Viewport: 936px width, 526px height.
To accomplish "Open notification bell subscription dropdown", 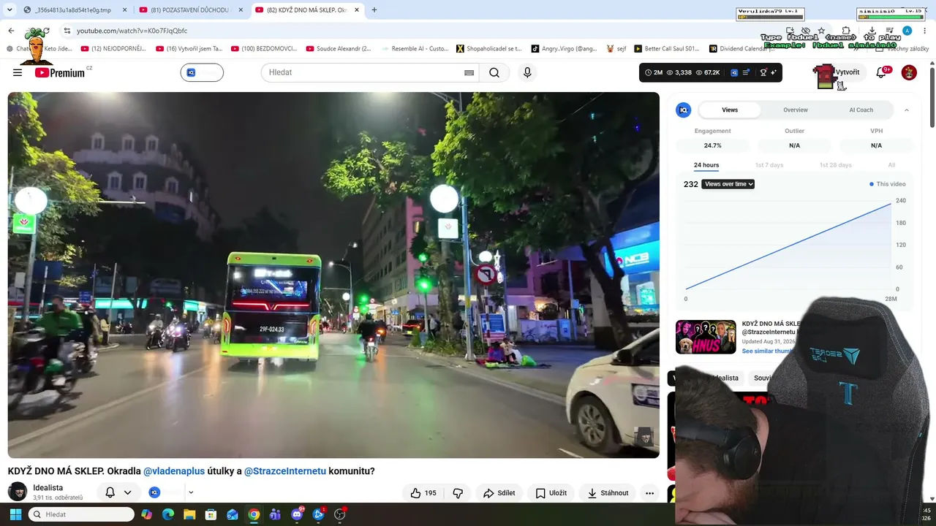I will click(118, 492).
